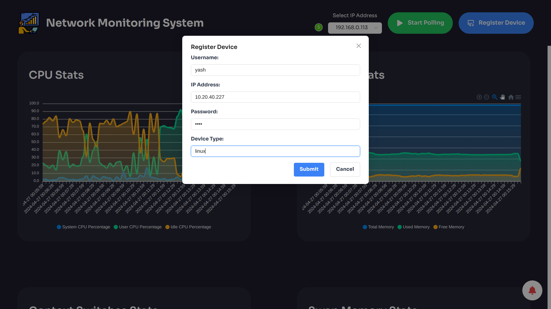551x309 pixels.
Task: Click the Network Monitoring System title
Action: point(125,23)
